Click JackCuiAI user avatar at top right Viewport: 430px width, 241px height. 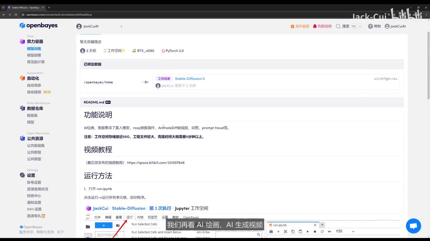[x=387, y=26]
